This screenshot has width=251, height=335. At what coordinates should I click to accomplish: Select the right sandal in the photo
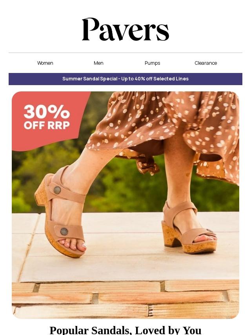[x=189, y=228]
